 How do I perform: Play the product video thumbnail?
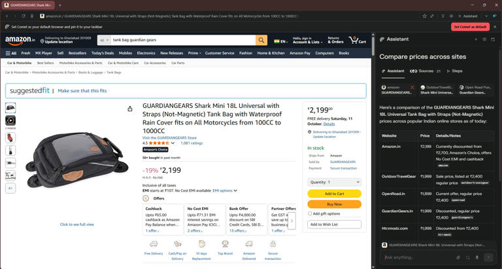pos(10,120)
